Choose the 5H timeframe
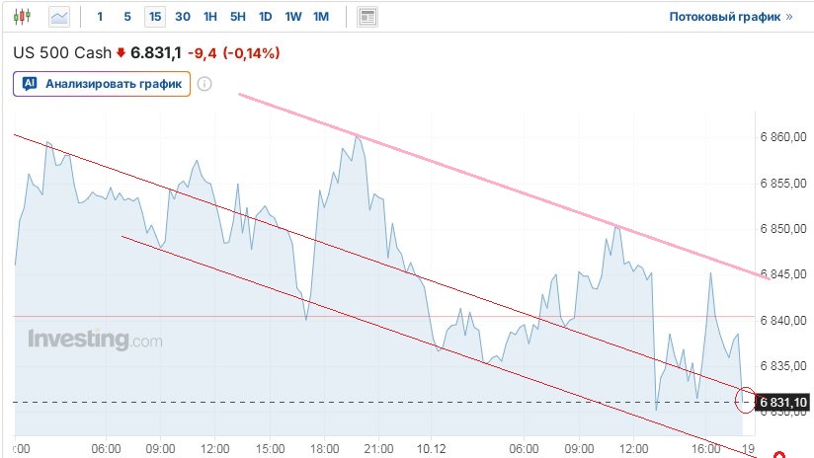 click(x=238, y=17)
